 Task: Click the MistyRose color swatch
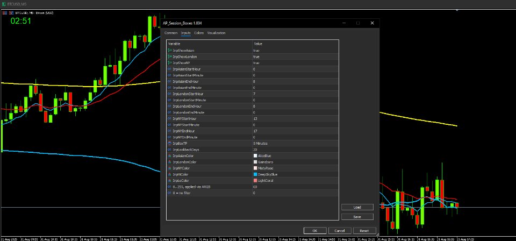[x=255, y=168]
